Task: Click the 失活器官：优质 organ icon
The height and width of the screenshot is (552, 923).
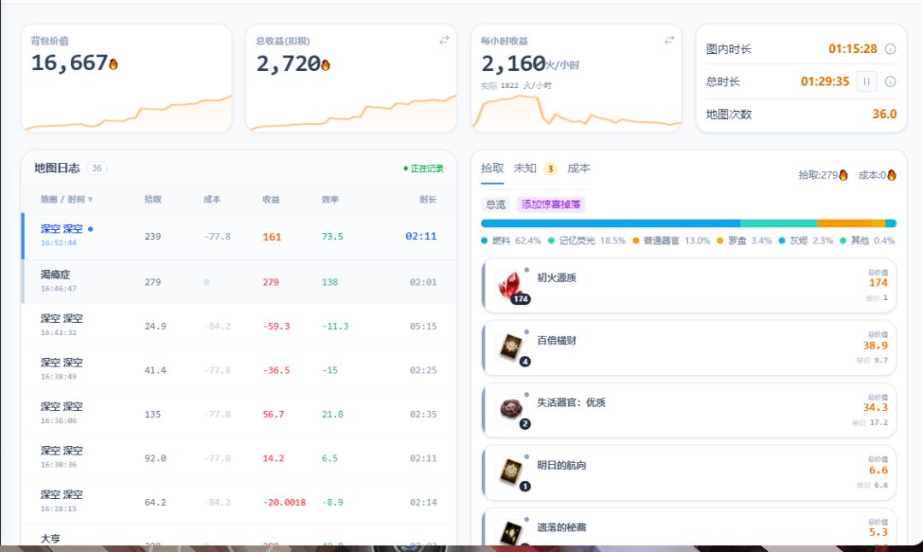Action: [511, 408]
